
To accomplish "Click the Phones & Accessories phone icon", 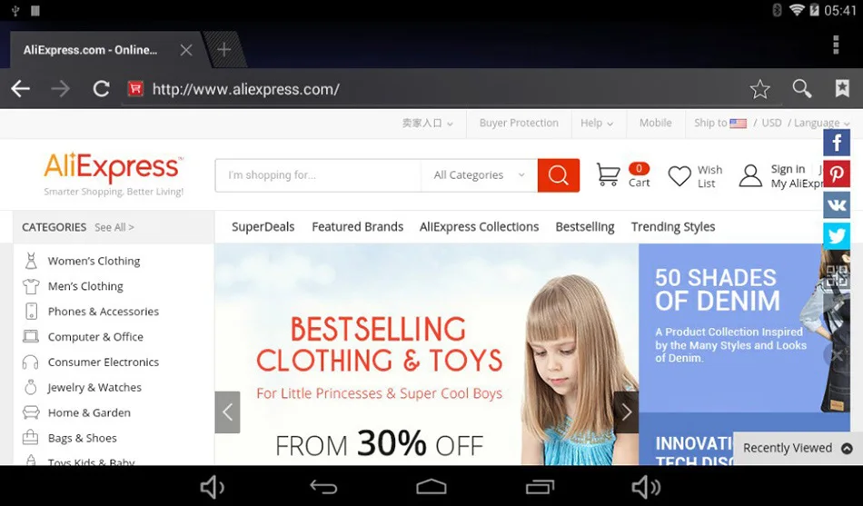I will (x=32, y=311).
